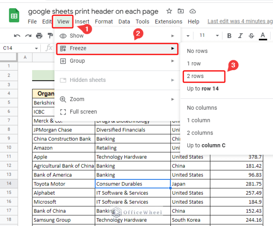Open the font size dropdown arrow

217,36
